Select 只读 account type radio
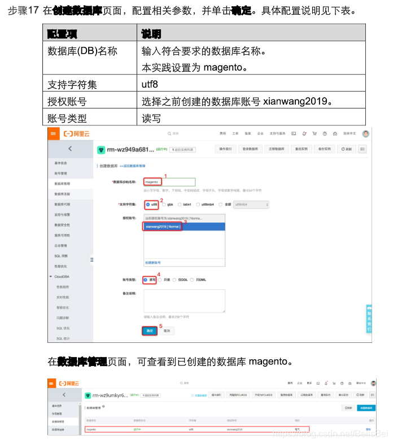The height and width of the screenshot is (444, 393). point(160,280)
